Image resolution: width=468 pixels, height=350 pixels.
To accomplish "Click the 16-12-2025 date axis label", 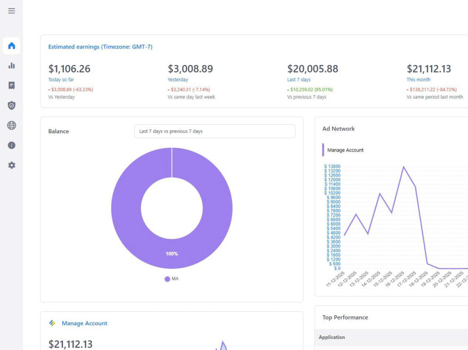I will coord(394,279).
